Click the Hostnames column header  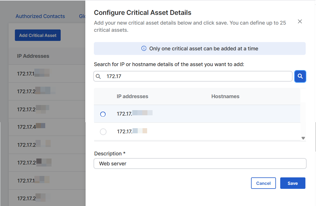click(225, 96)
